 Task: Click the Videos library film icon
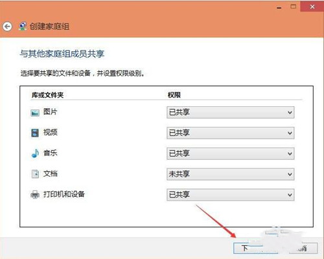coord(35,133)
